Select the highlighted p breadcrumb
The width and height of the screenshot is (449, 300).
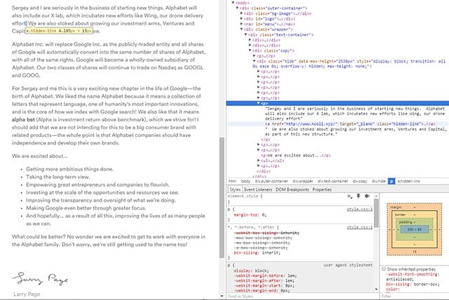[x=391, y=181]
